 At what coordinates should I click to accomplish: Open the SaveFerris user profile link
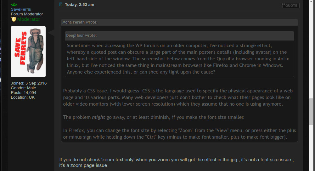click(21, 9)
